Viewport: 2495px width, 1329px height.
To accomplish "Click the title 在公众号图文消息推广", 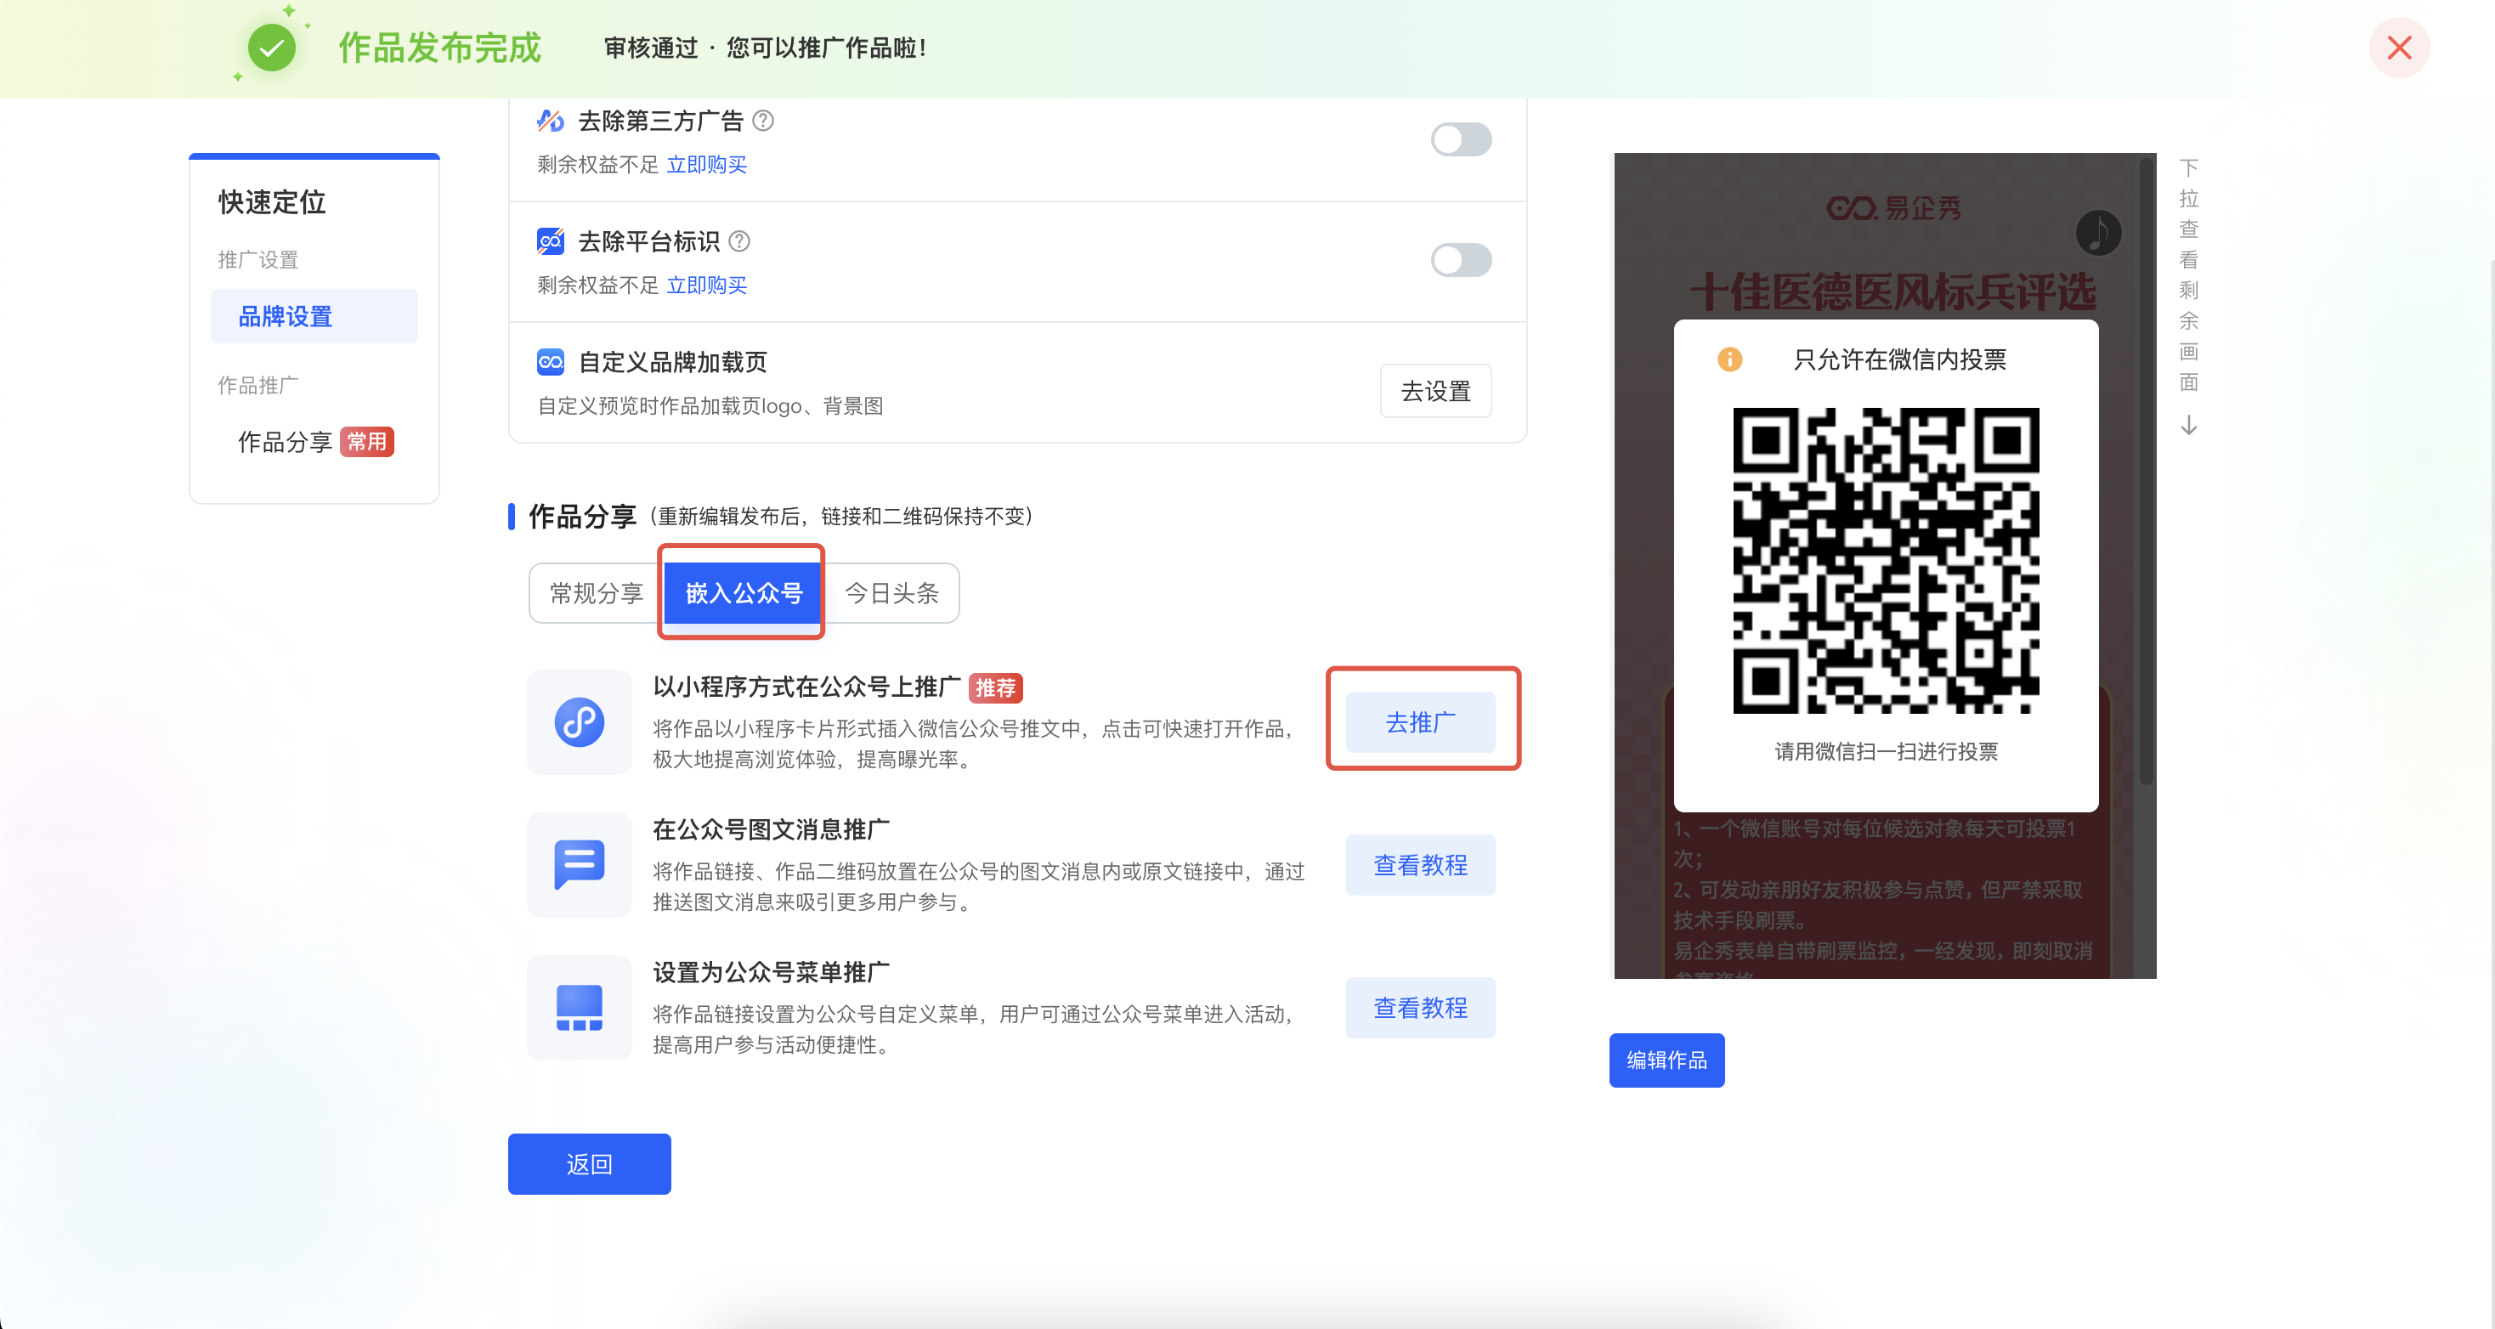I will click(x=771, y=829).
